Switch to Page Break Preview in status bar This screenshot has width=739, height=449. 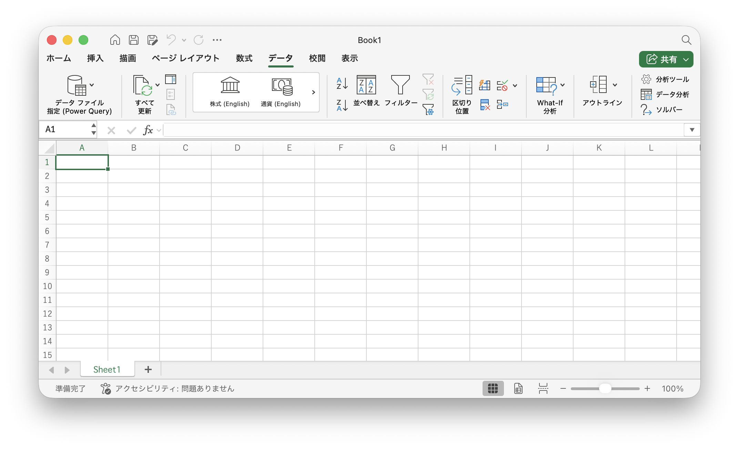(x=543, y=388)
